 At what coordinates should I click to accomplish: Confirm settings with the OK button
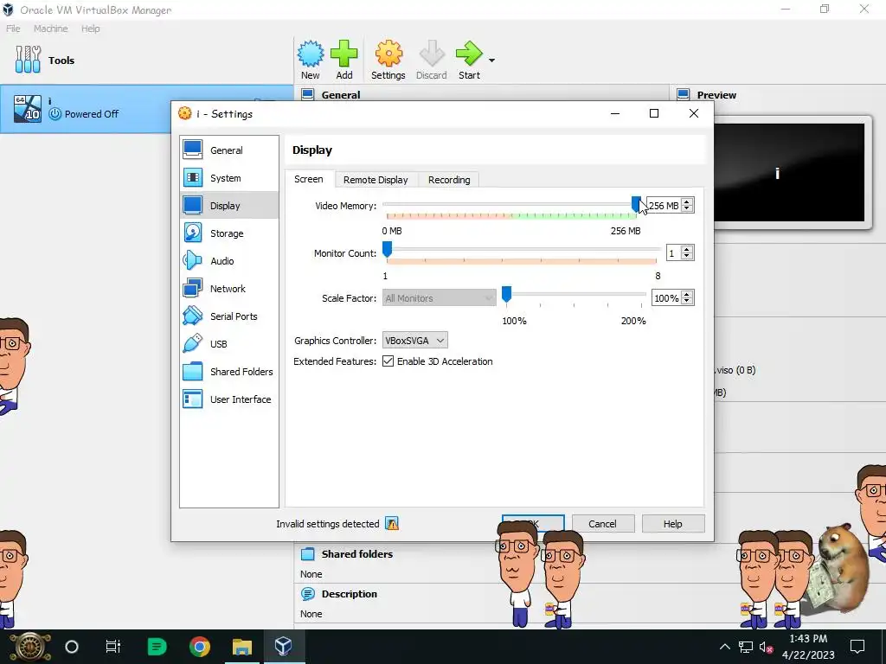[x=533, y=523]
